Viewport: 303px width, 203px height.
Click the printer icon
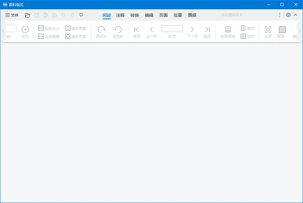click(x=54, y=15)
